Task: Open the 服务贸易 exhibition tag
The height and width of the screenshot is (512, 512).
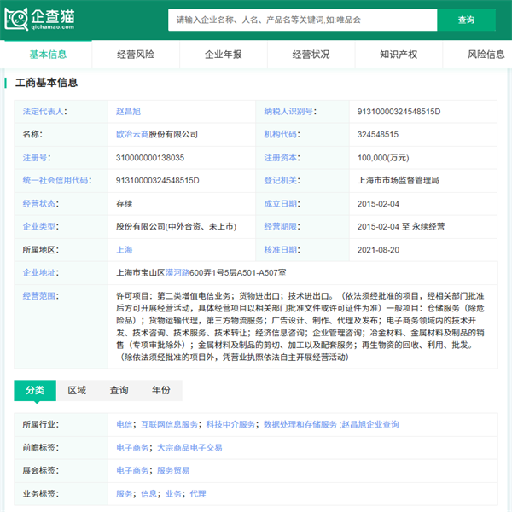Action: (x=173, y=470)
